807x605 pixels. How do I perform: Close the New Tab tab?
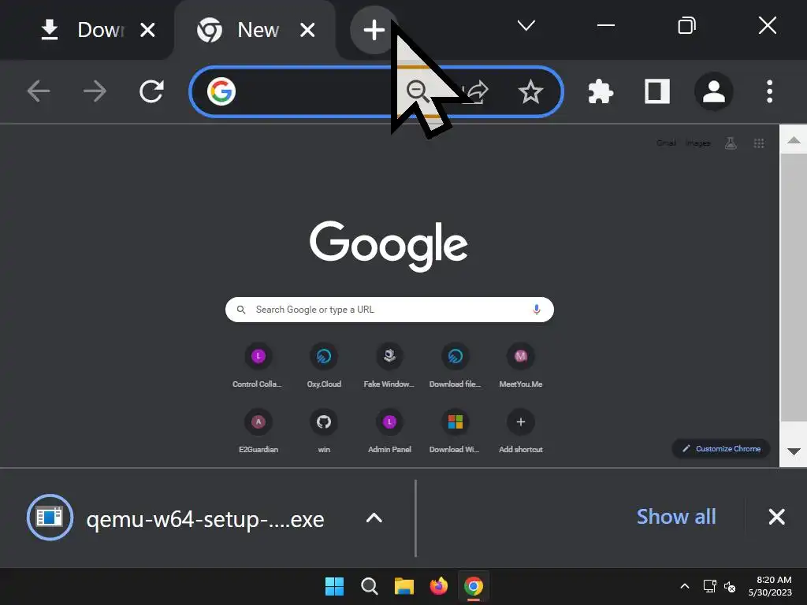click(x=307, y=30)
